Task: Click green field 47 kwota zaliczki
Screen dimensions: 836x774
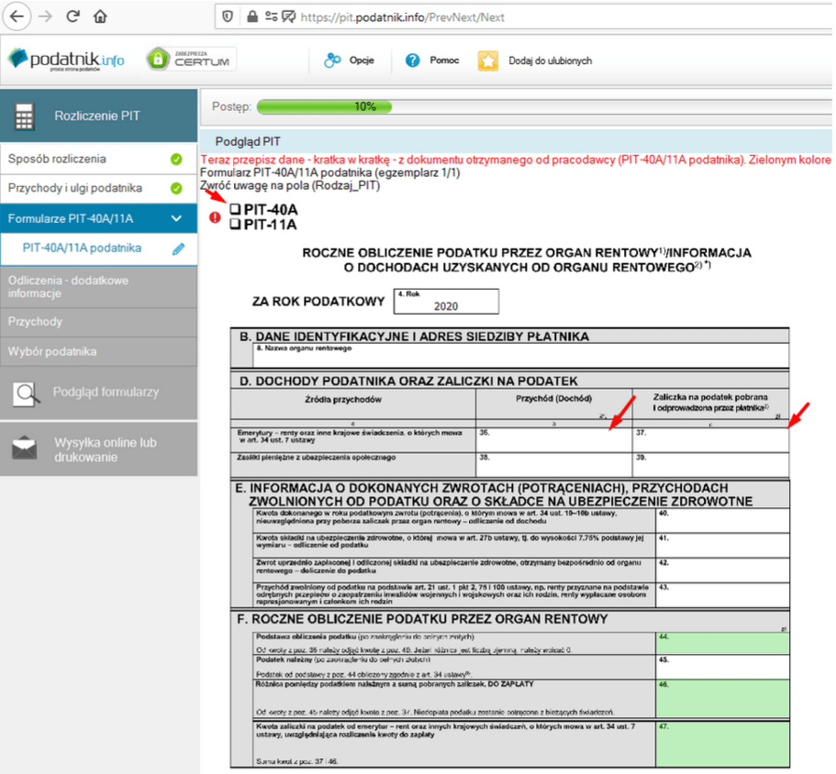Action: coord(722,744)
